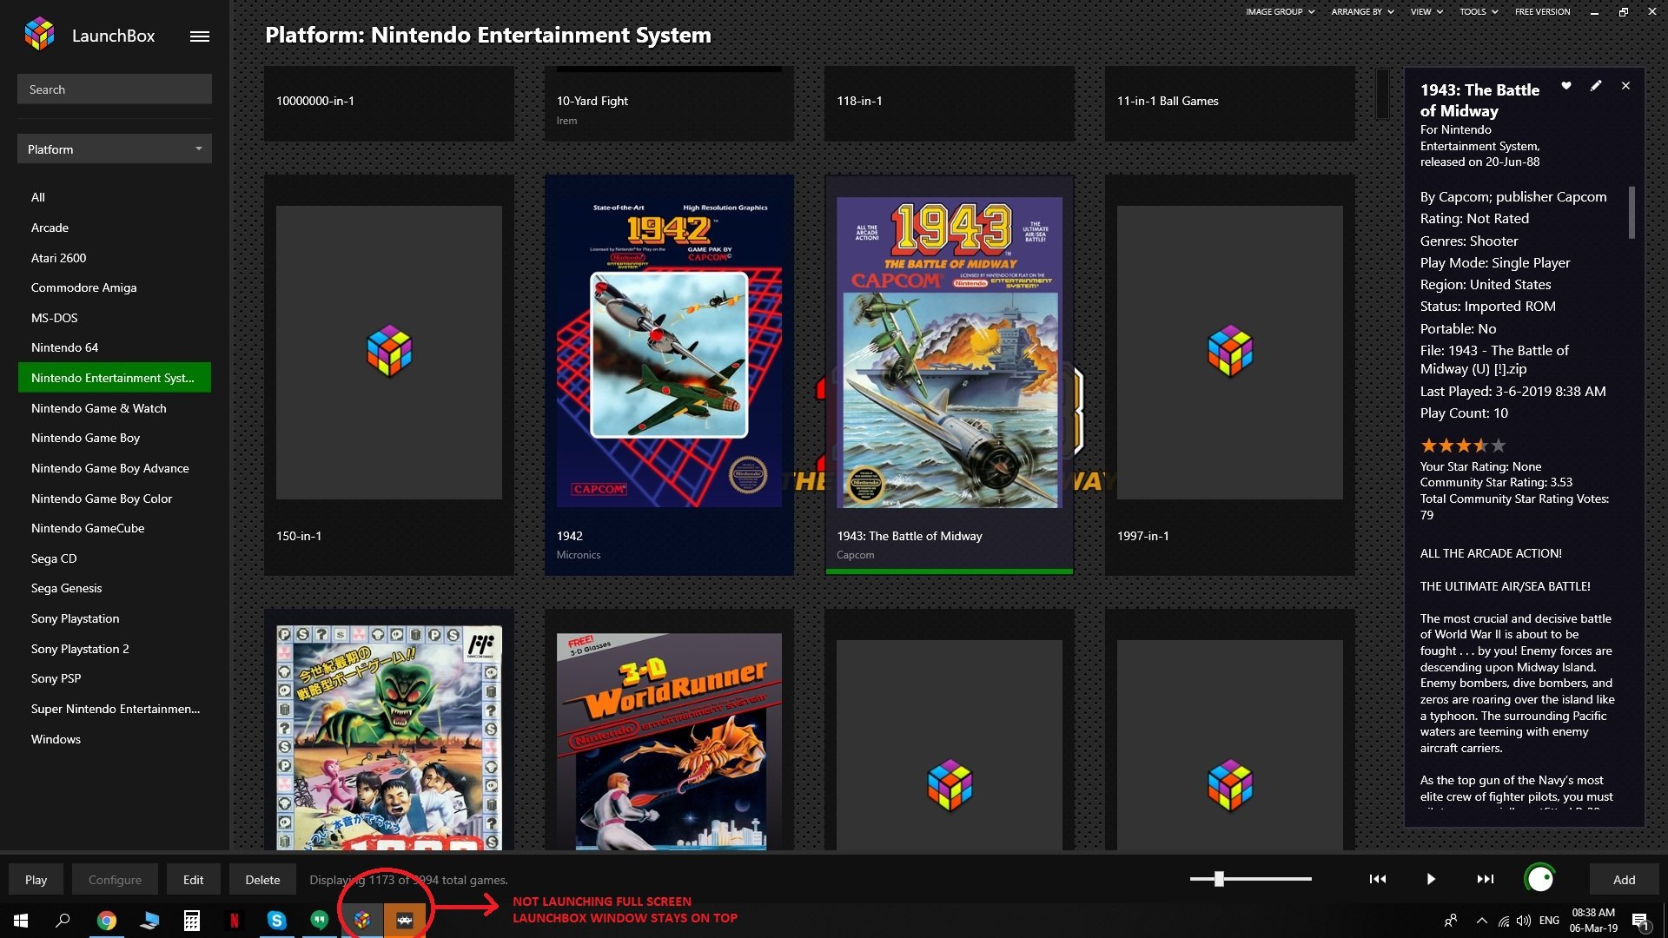Open Netflix from the taskbar
The width and height of the screenshot is (1668, 938).
235,921
